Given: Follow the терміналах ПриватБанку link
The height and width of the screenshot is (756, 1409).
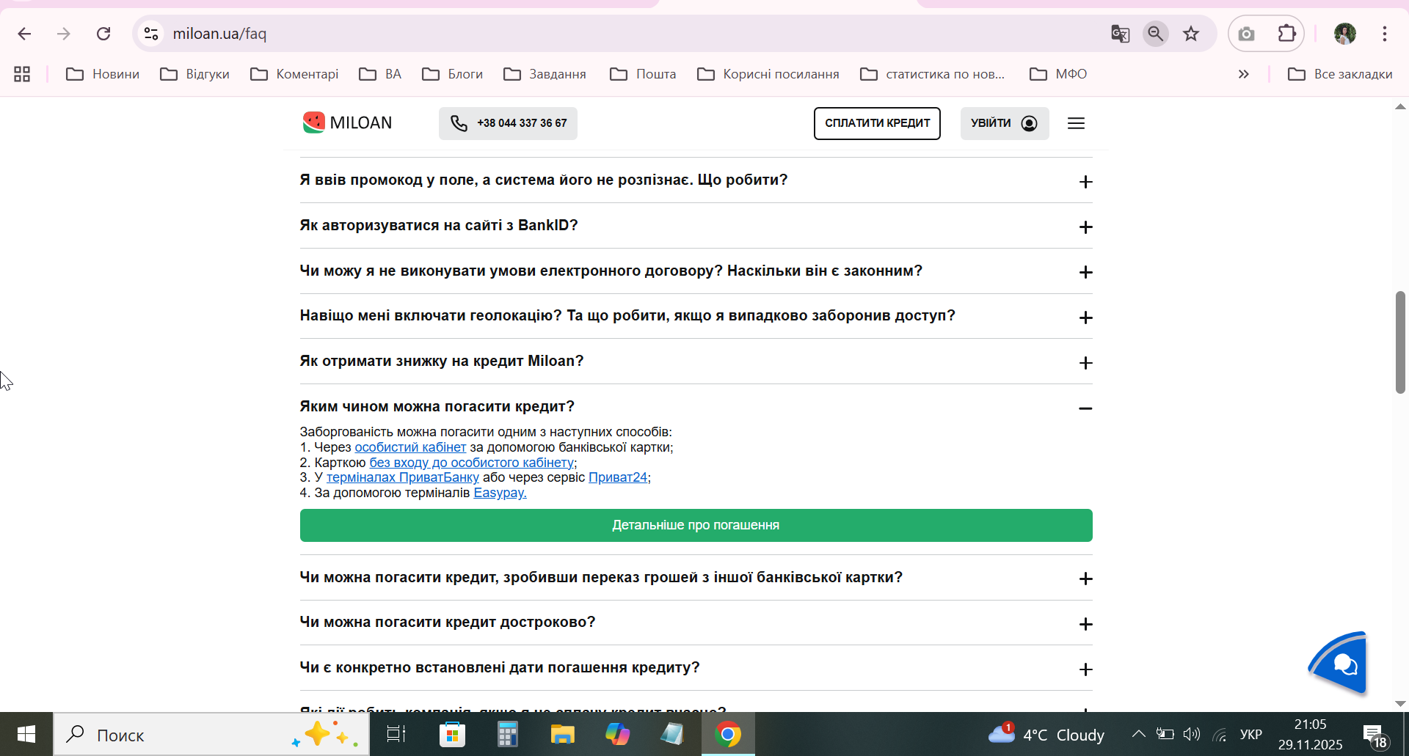Looking at the screenshot, I should [403, 477].
